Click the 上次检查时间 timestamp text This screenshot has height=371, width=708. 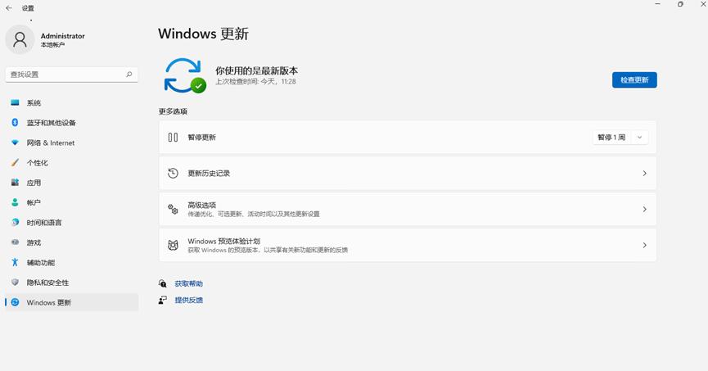(255, 82)
